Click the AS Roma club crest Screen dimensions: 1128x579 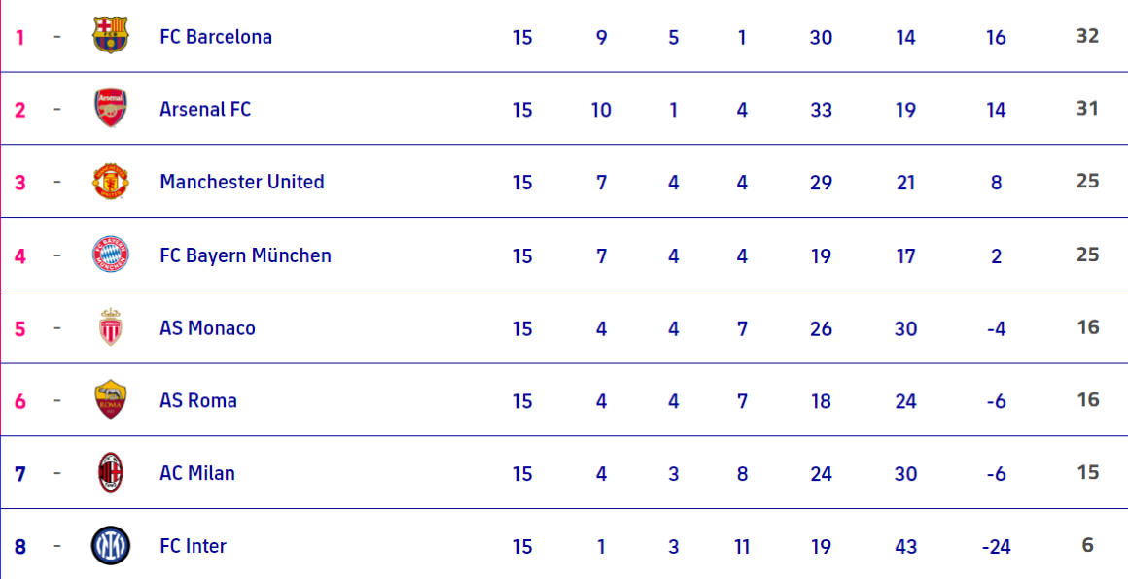pyautogui.click(x=110, y=400)
